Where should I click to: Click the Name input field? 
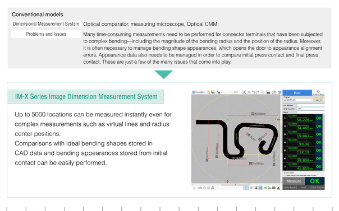tap(311, 112)
